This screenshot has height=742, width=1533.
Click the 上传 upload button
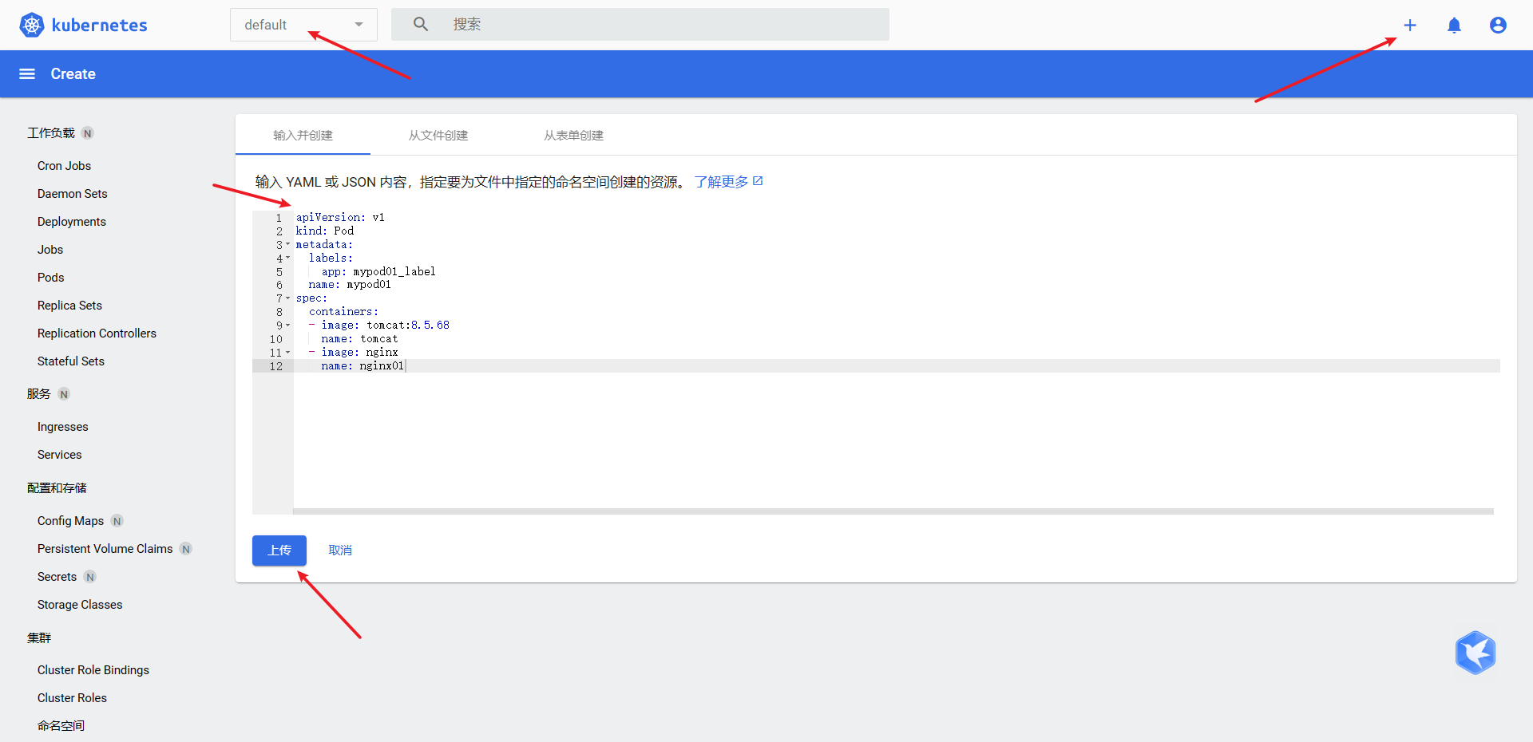(279, 551)
